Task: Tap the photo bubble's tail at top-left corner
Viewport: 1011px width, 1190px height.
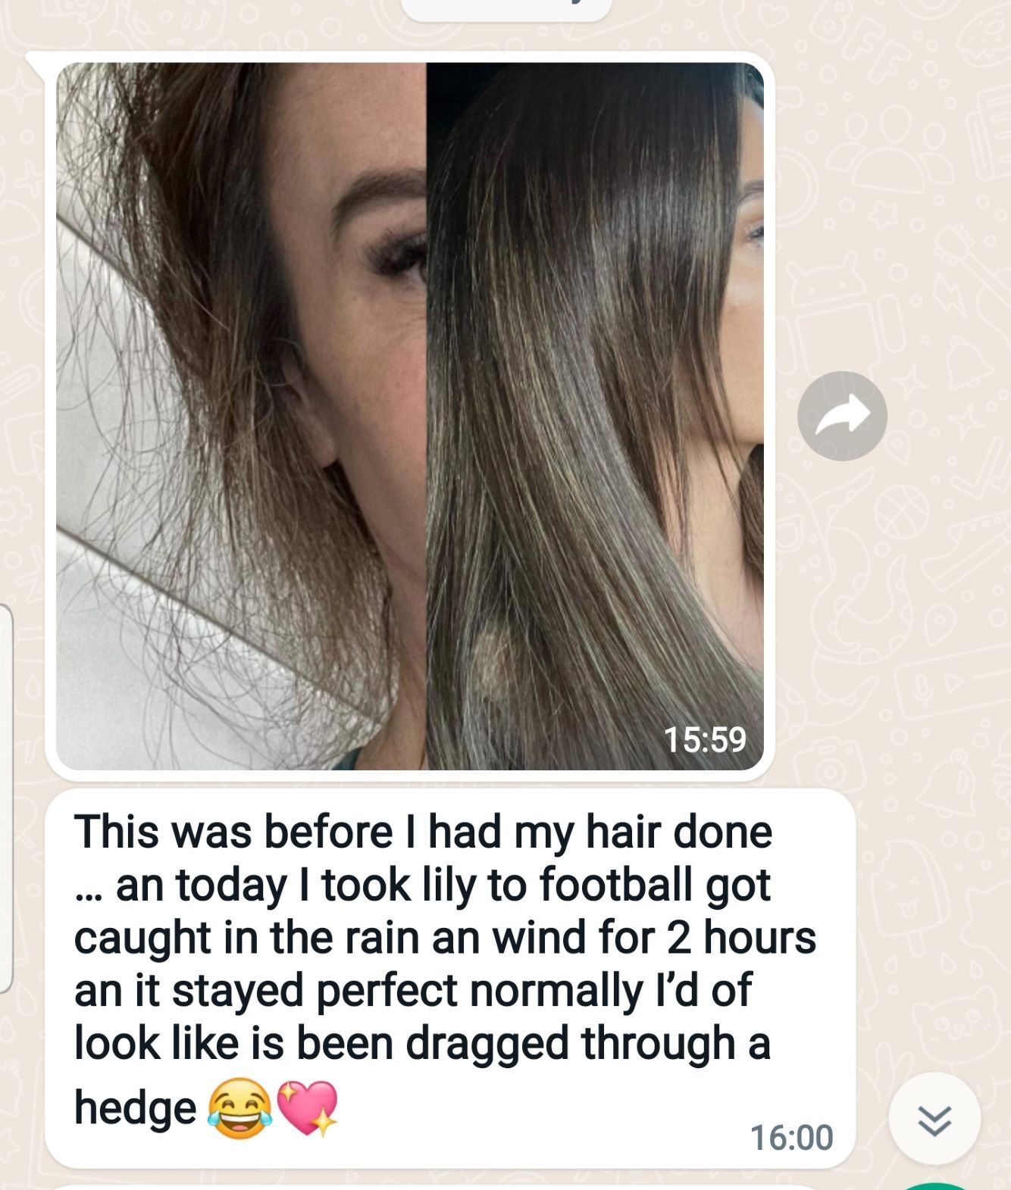Action: (x=36, y=64)
